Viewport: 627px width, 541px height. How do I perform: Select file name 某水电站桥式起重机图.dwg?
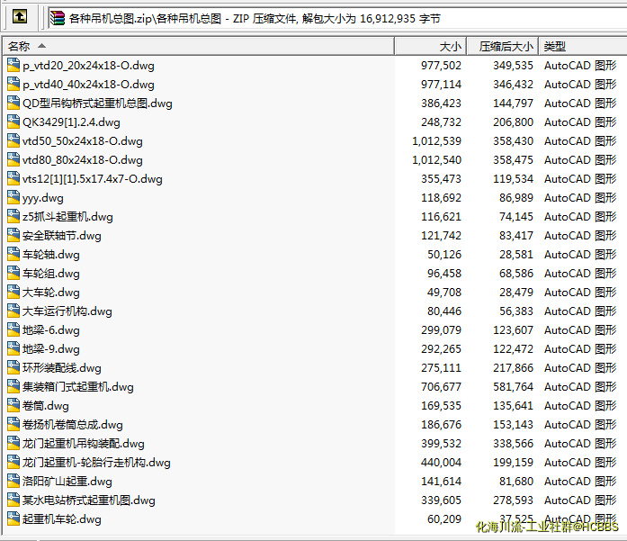(x=89, y=500)
